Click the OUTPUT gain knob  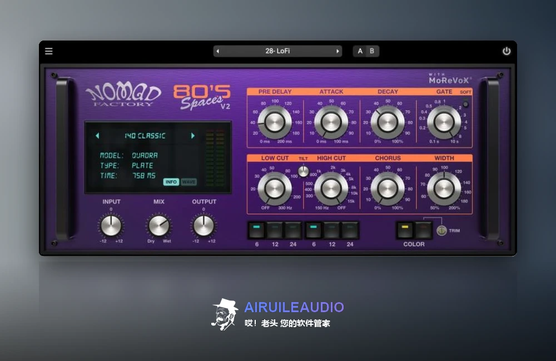tap(203, 226)
